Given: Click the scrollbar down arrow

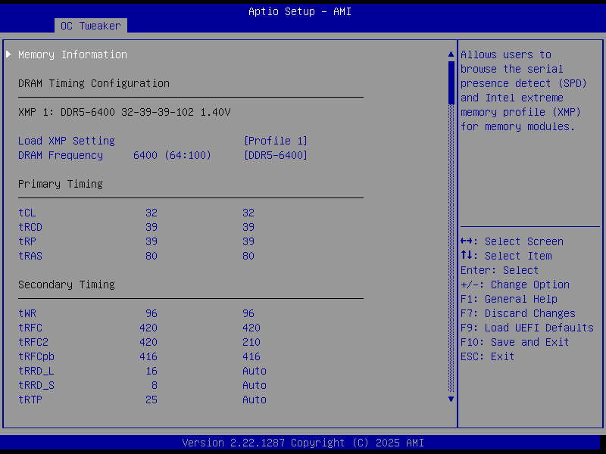Looking at the screenshot, I should 451,399.
